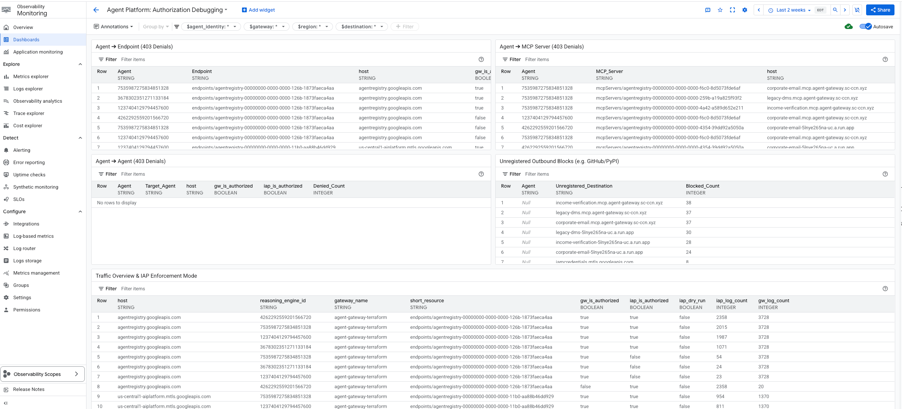
Task: Open Observability analytics
Action: pos(43,101)
